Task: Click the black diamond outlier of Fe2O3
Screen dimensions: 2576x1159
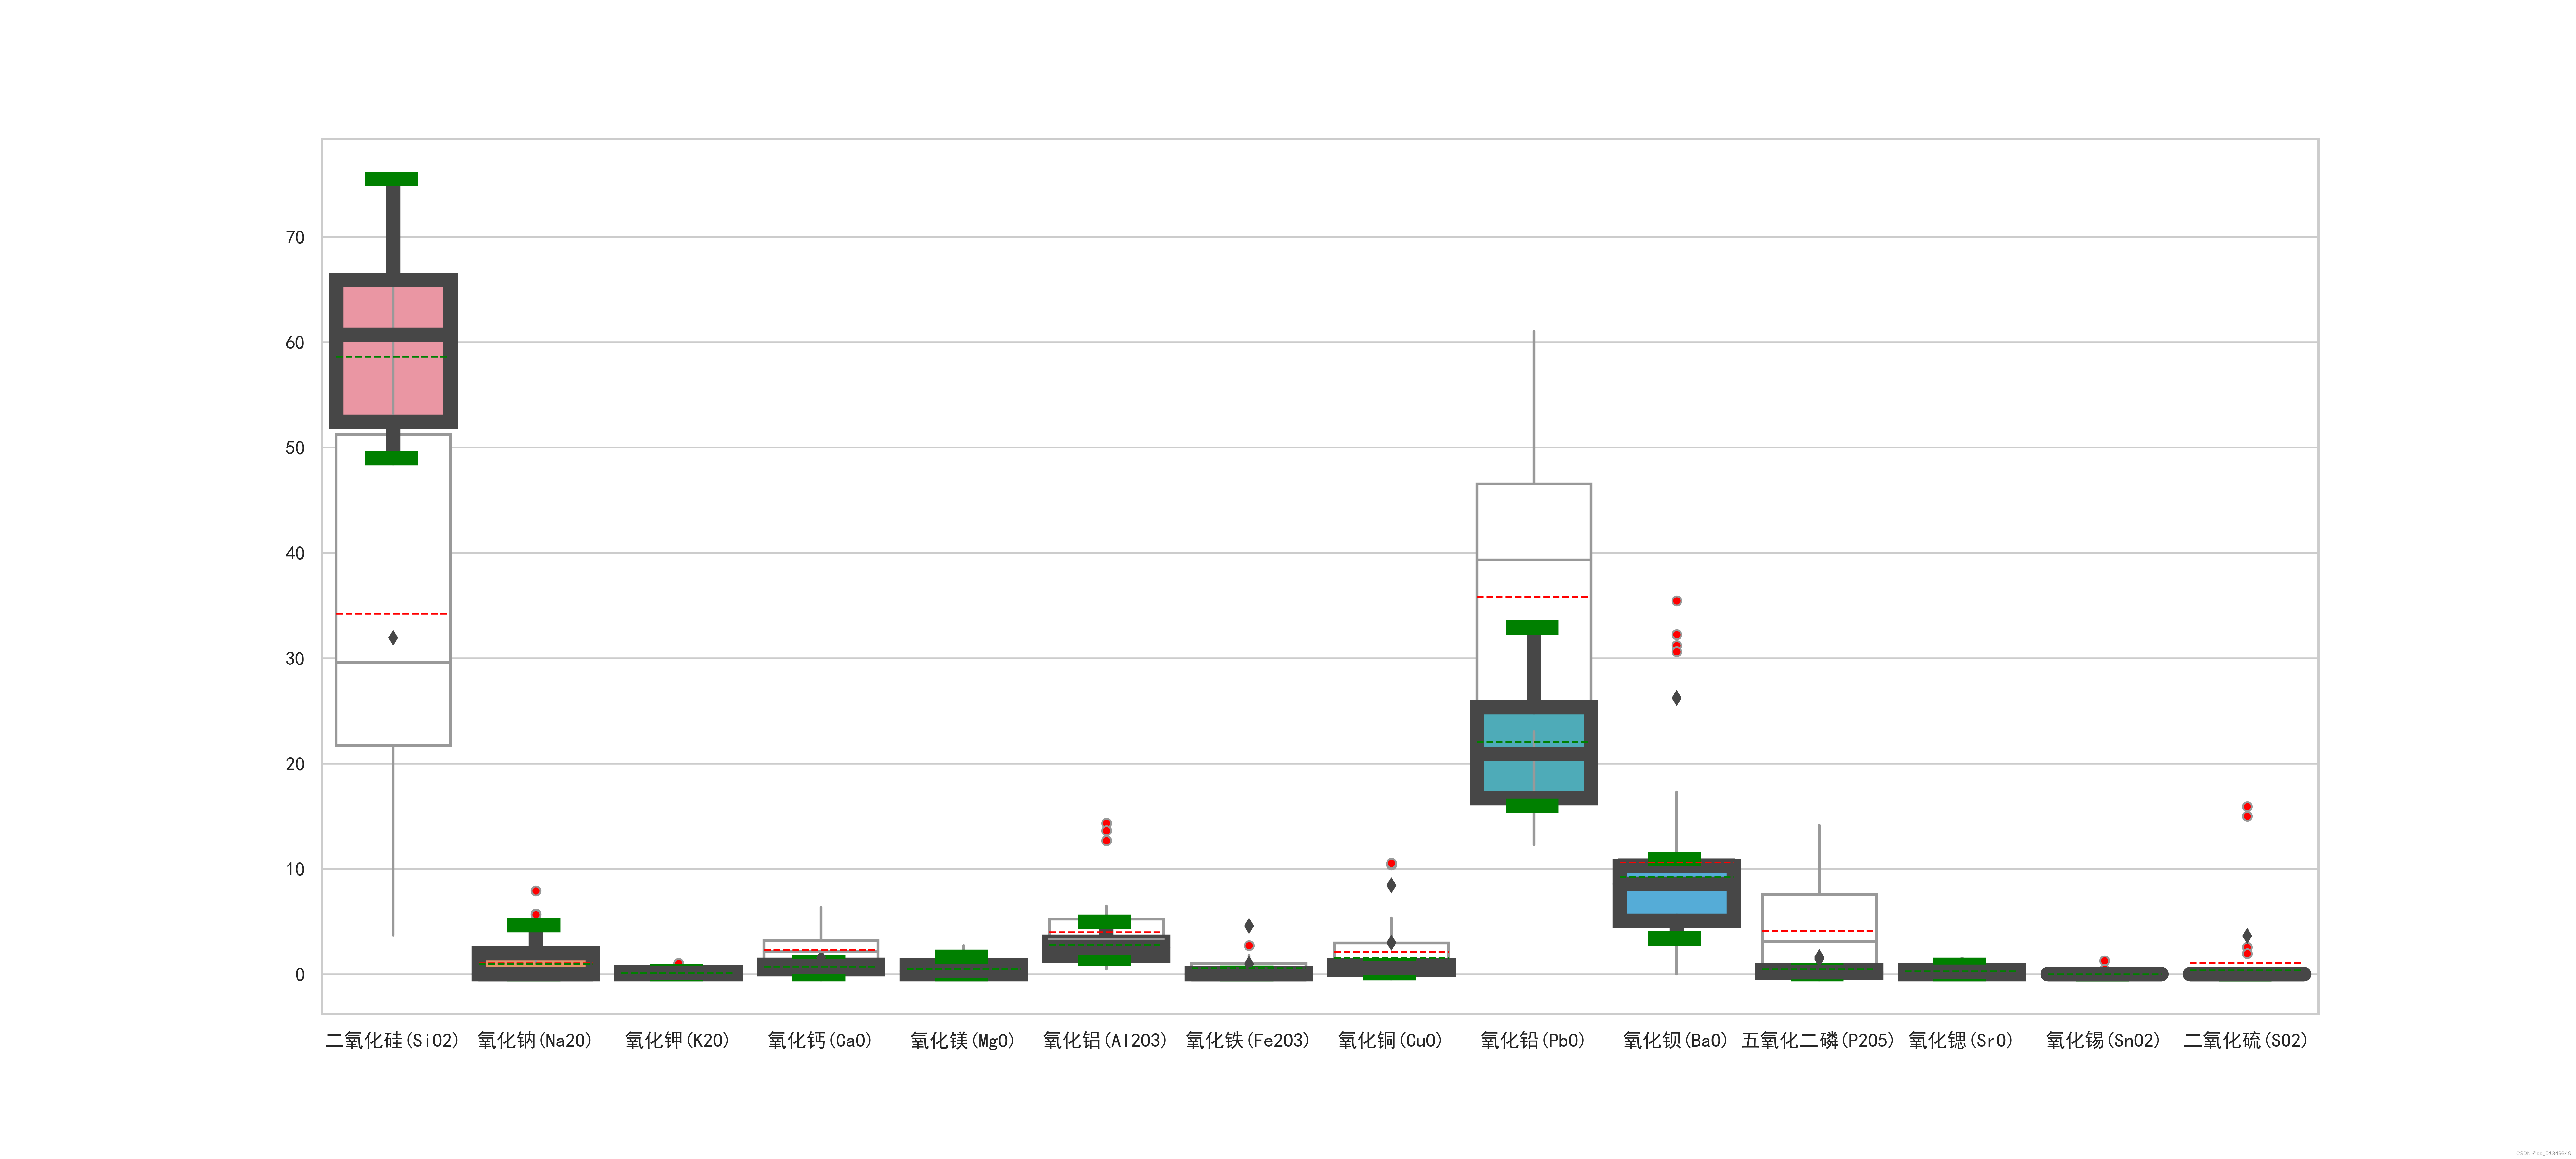Action: 1249,926
